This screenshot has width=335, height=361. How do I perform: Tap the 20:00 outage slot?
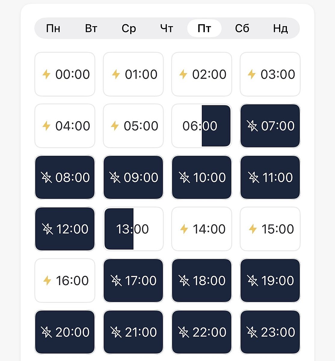point(65,332)
